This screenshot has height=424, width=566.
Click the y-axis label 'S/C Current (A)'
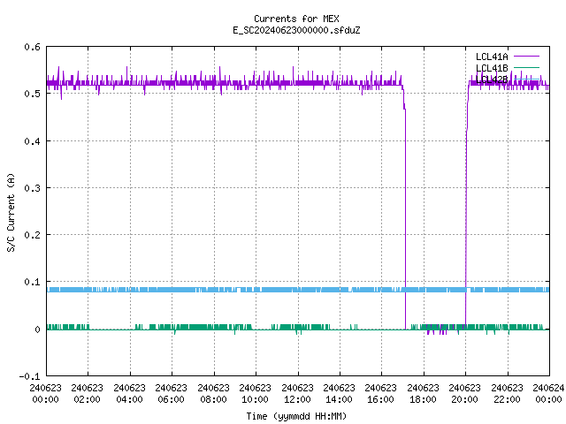(x=11, y=212)
